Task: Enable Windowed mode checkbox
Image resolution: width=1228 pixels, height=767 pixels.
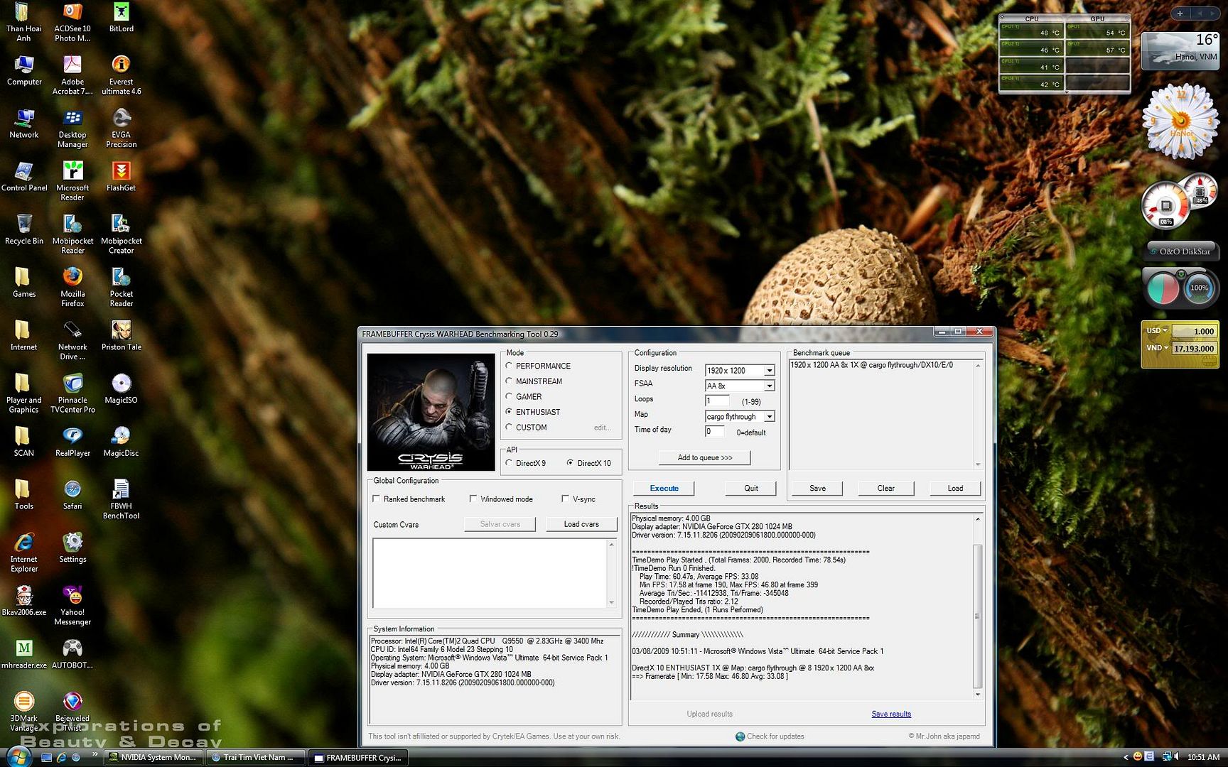Action: coord(473,499)
